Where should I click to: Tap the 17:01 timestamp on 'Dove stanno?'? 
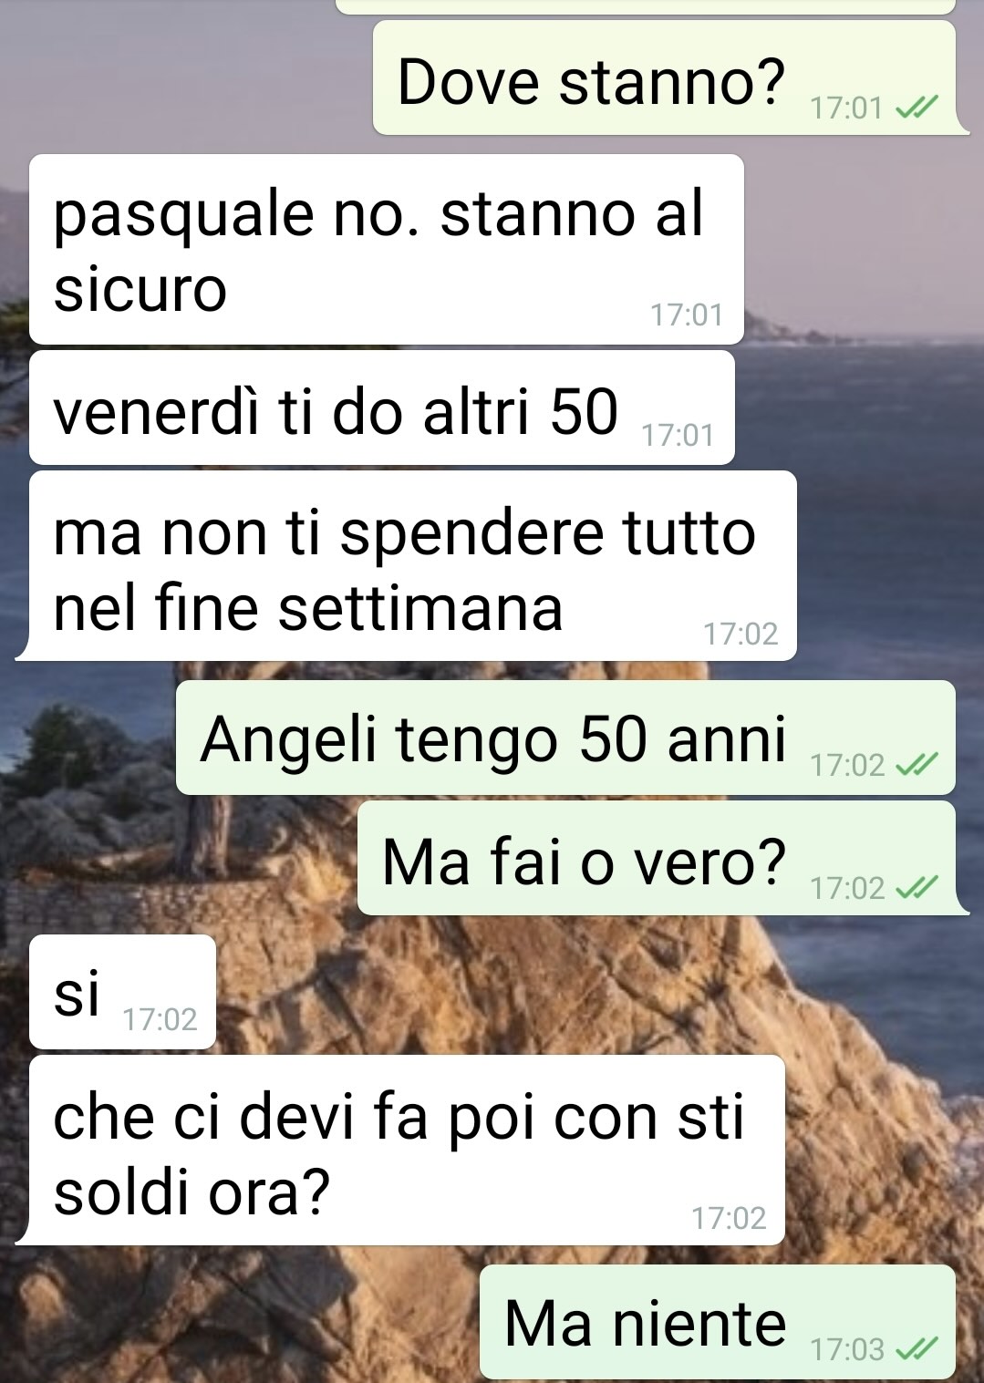[x=846, y=108]
